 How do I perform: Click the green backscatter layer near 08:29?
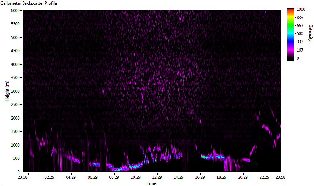(117, 170)
